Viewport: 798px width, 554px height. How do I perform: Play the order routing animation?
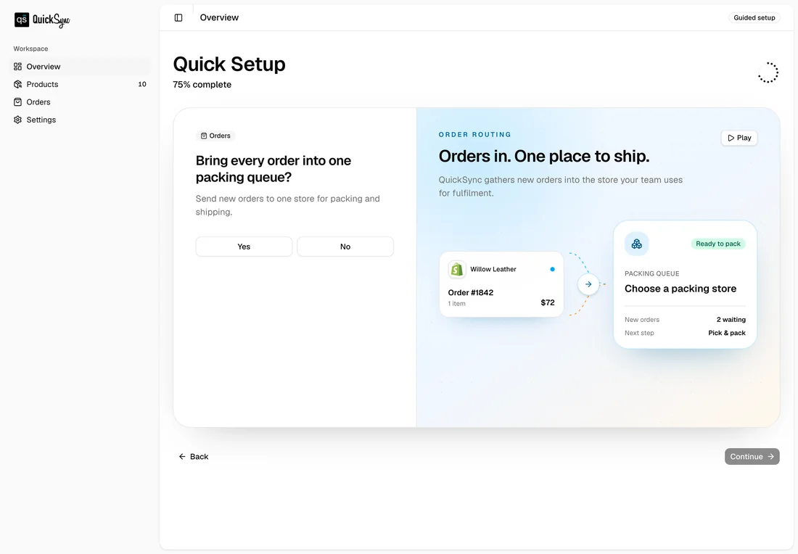tap(739, 138)
